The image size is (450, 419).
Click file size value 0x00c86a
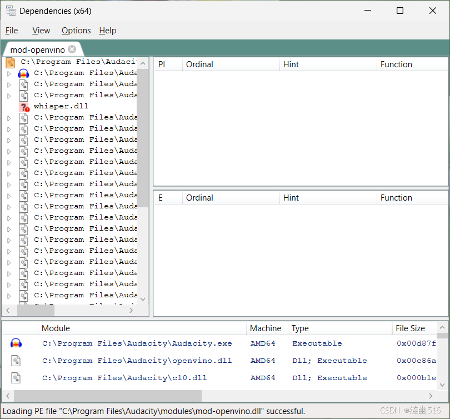416,361
